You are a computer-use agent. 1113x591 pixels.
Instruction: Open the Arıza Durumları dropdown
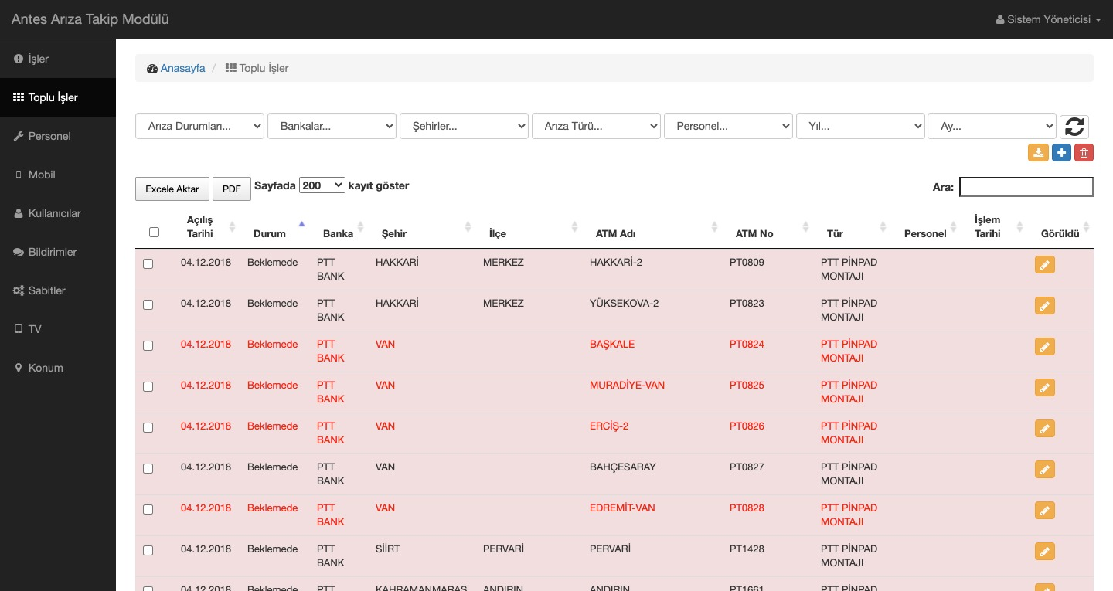(x=199, y=126)
